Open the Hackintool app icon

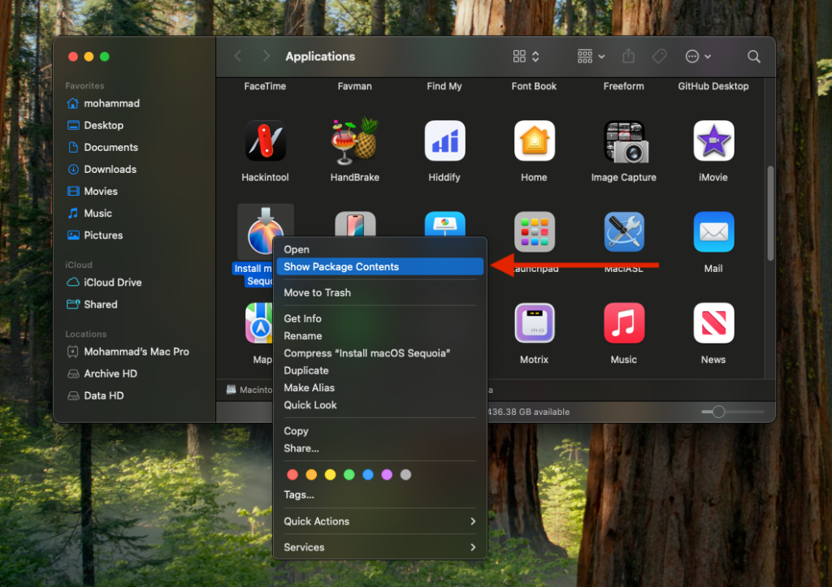click(x=265, y=142)
